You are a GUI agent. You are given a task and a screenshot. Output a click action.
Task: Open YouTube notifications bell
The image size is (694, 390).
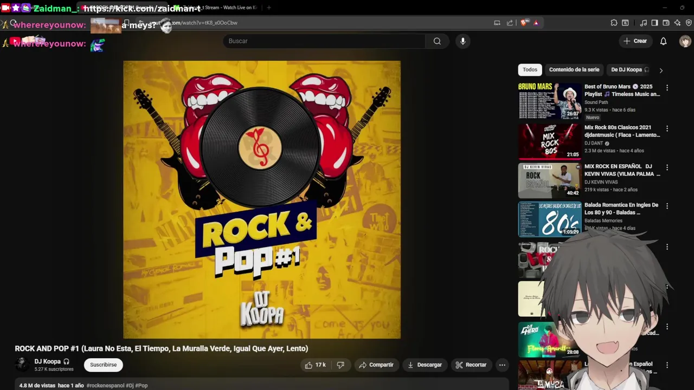tap(663, 41)
